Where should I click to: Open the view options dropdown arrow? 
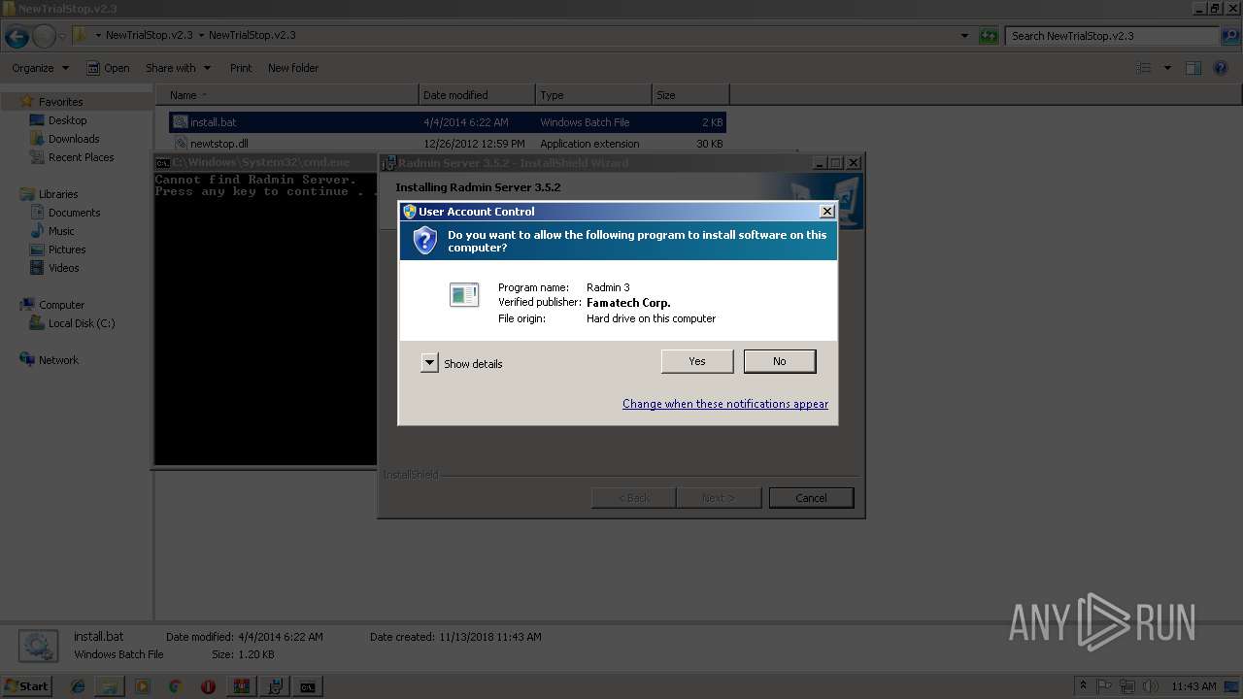[x=1167, y=68]
